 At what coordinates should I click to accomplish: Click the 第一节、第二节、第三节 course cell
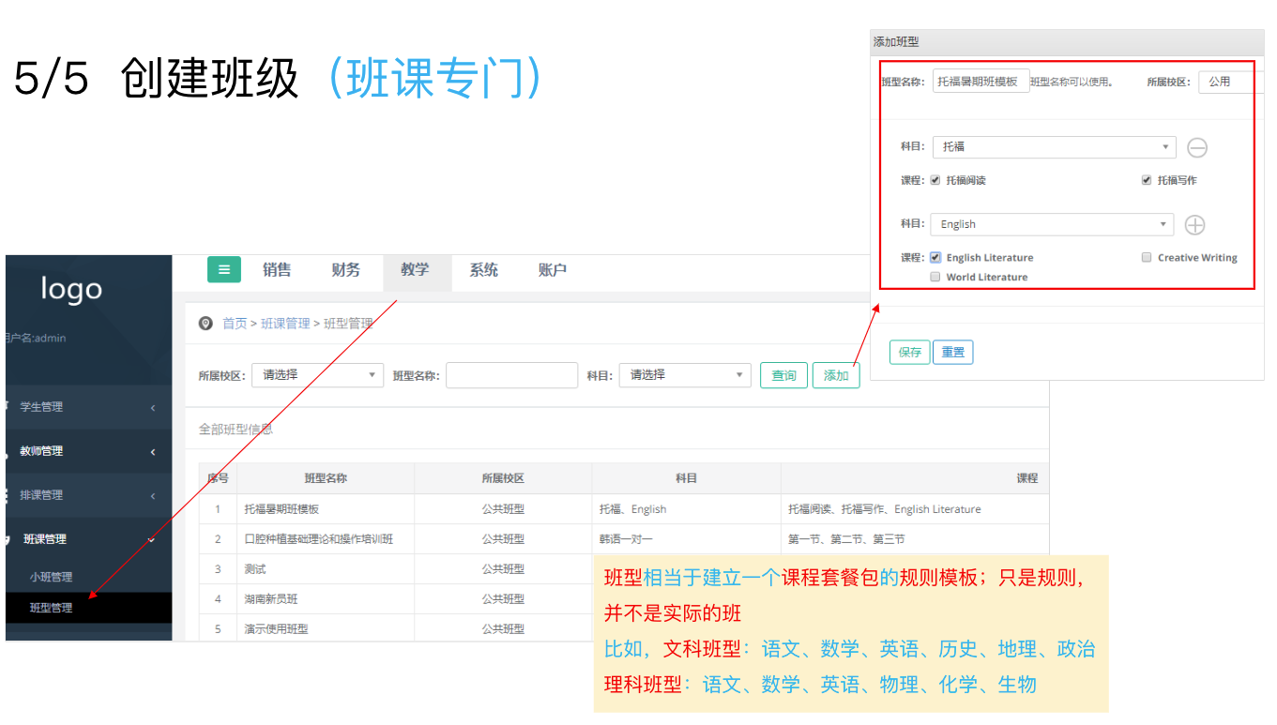tap(846, 539)
